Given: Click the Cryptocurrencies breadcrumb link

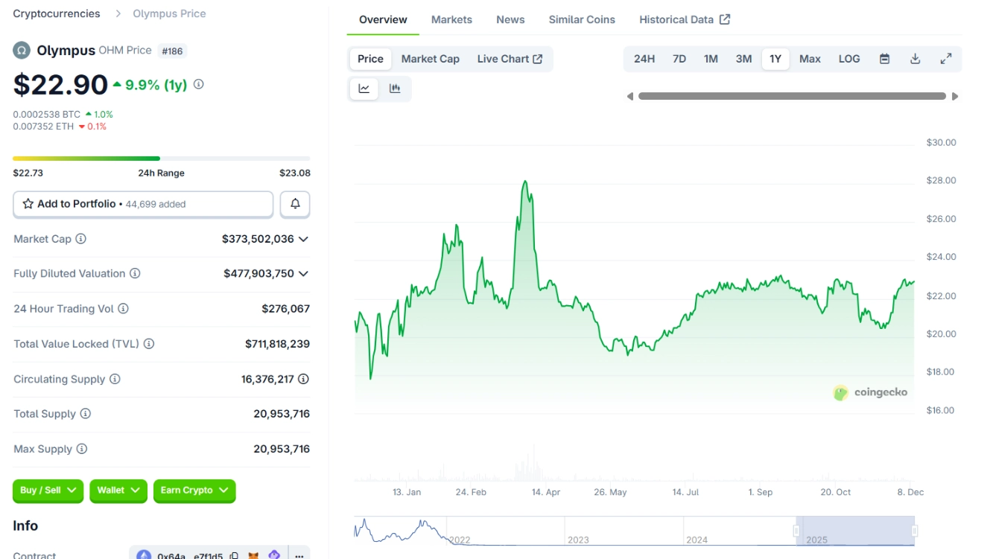Looking at the screenshot, I should click(x=57, y=13).
